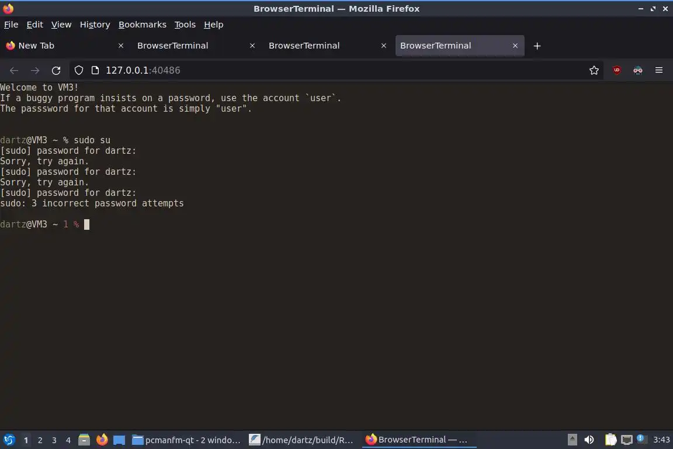Open the volume control tray icon
Image resolution: width=673 pixels, height=449 pixels.
tap(589, 440)
